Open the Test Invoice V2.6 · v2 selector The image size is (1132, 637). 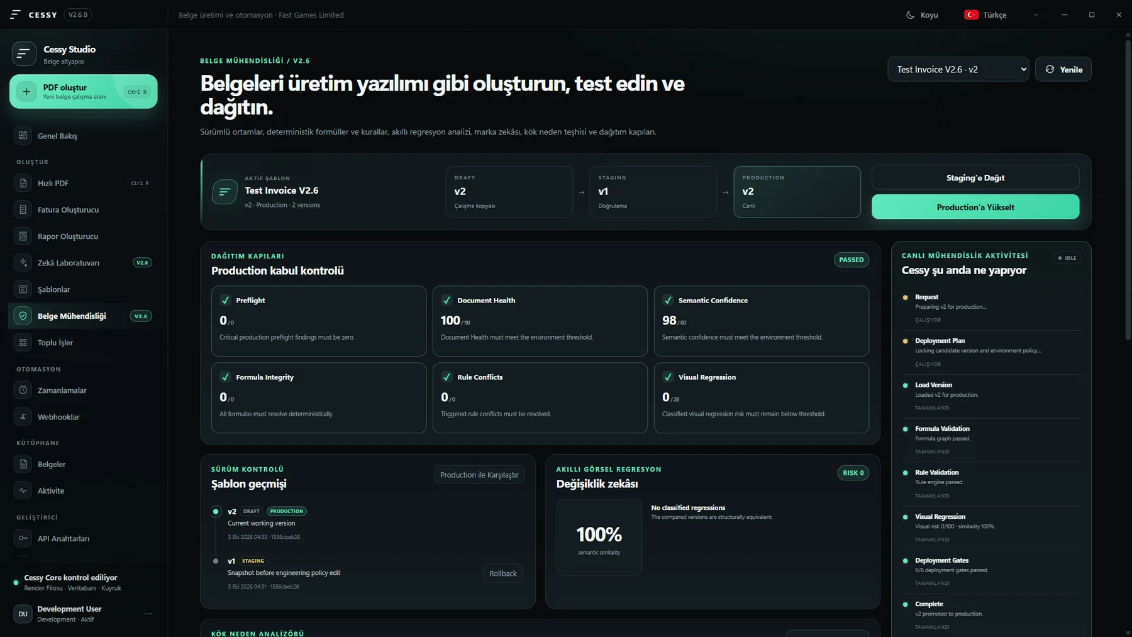coord(958,69)
